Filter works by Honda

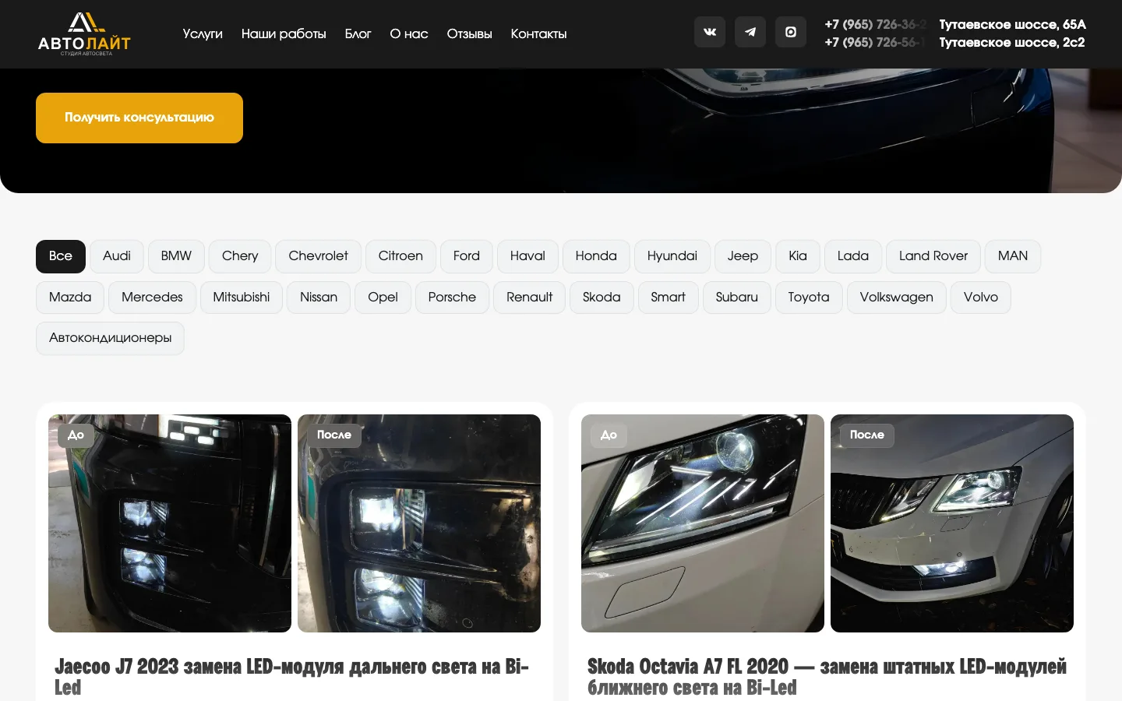596,256
